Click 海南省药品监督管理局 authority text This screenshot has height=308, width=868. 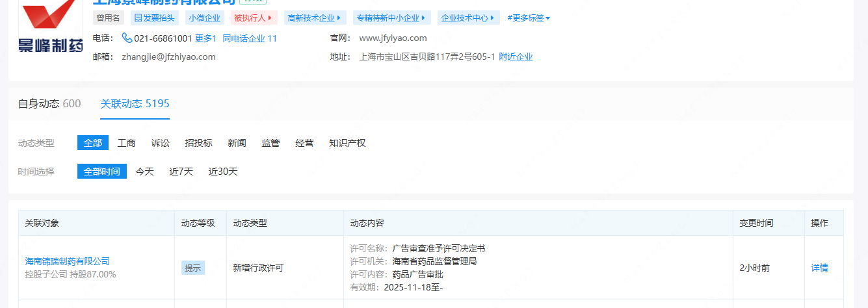(434, 261)
